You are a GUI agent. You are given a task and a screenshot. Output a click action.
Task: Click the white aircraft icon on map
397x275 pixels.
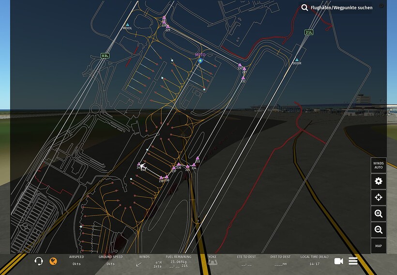[x=143, y=167]
